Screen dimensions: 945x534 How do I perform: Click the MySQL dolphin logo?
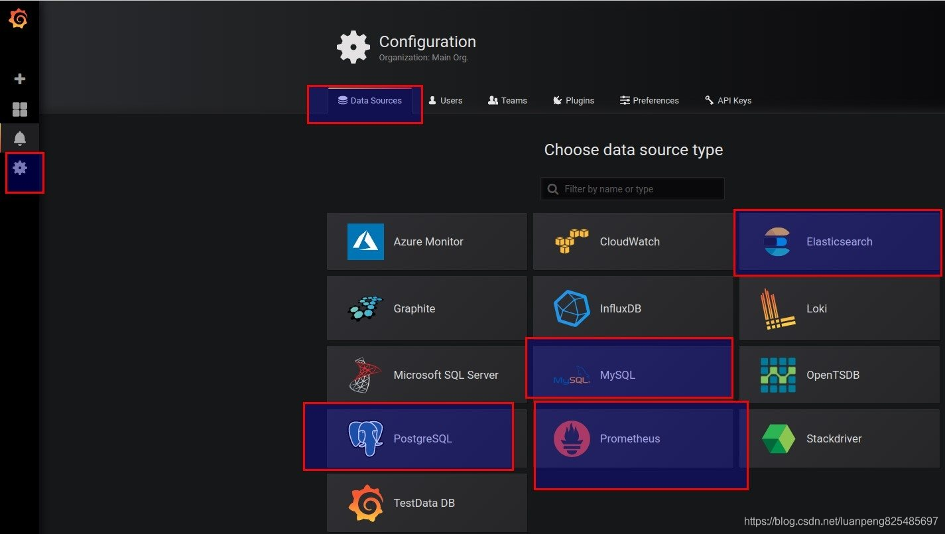[x=572, y=375]
